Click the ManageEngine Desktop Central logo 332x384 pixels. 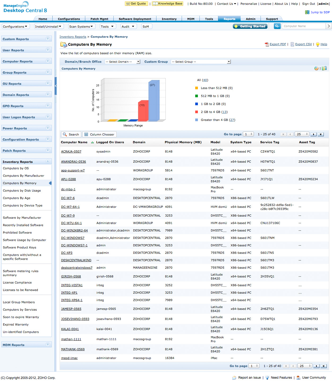coord(25,7)
